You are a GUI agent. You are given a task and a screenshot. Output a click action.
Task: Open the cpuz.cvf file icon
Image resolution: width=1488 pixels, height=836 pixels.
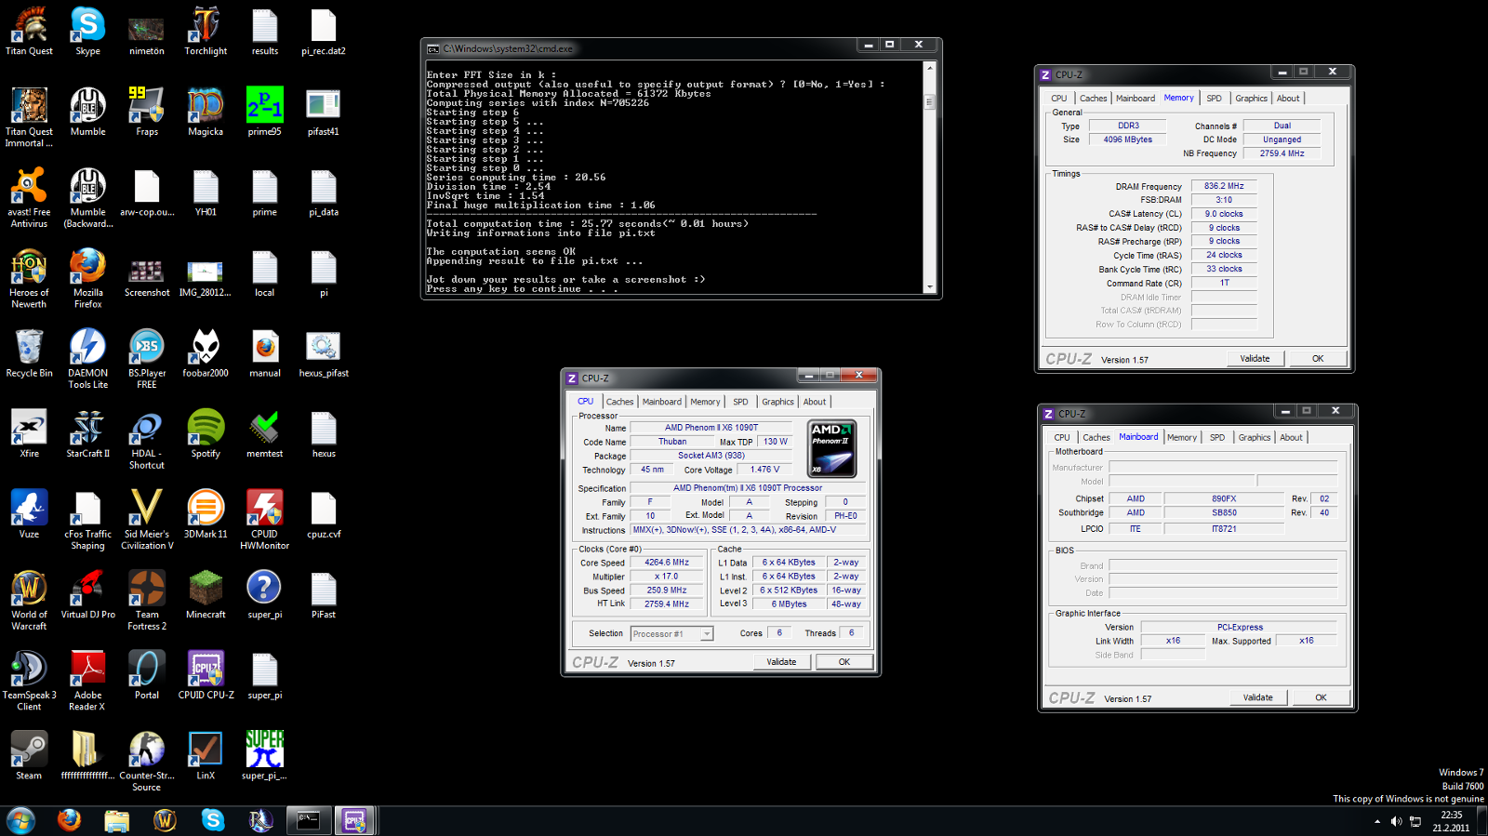coord(324,514)
